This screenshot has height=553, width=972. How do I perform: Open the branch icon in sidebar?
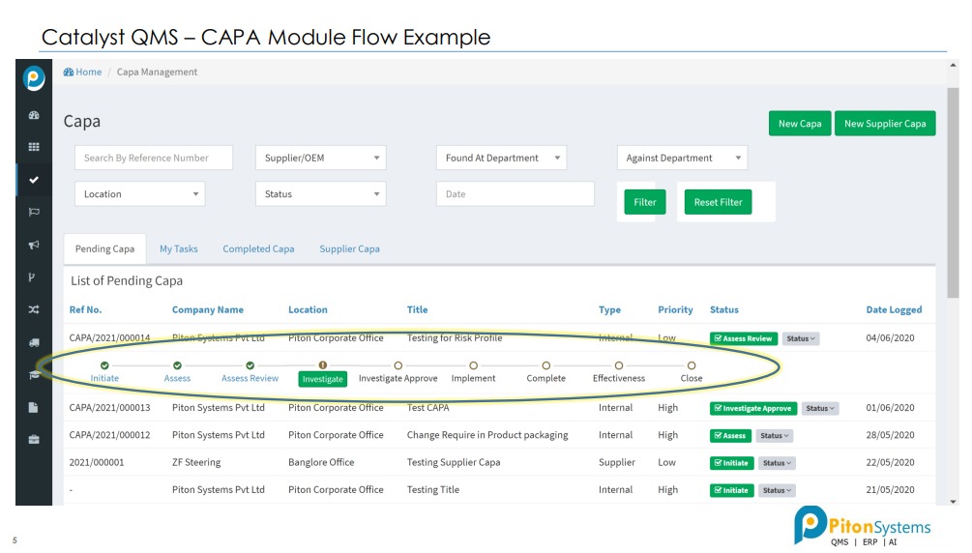32,277
